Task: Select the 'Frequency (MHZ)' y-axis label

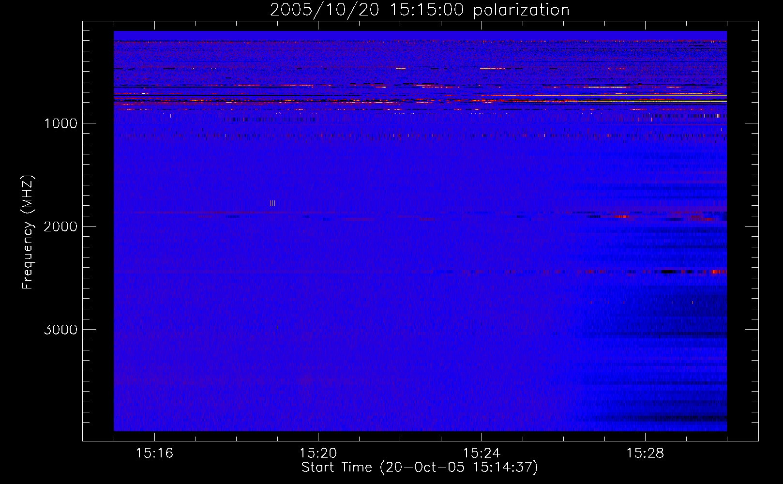Action: point(28,233)
